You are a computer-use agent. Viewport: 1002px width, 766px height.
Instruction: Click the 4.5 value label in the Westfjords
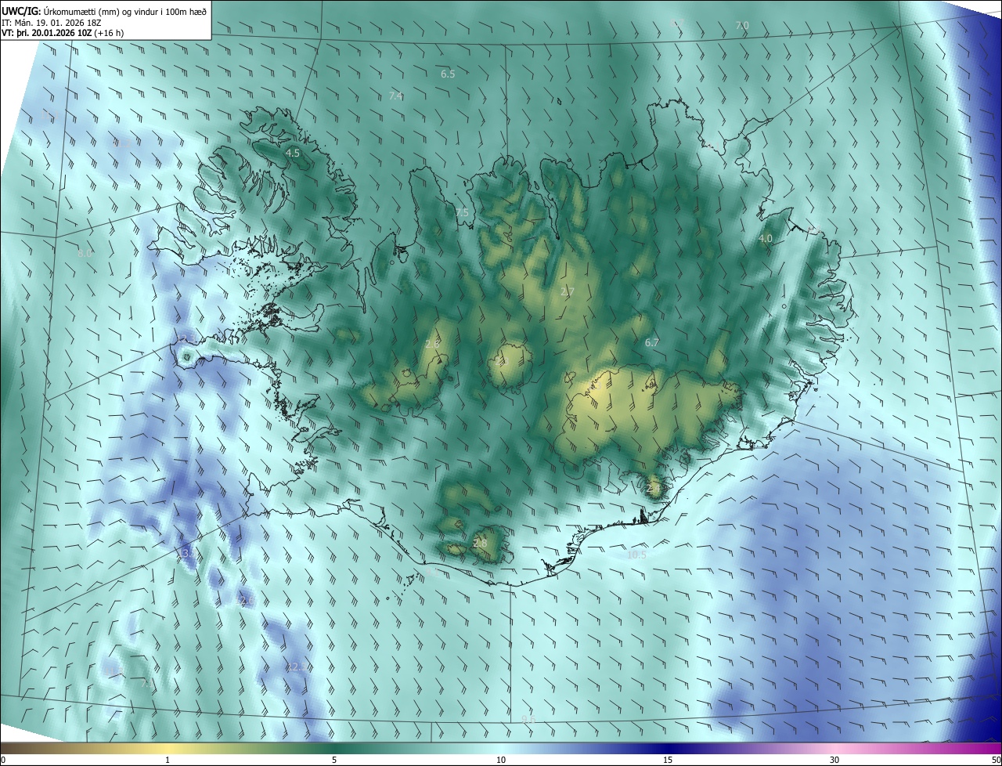point(293,154)
